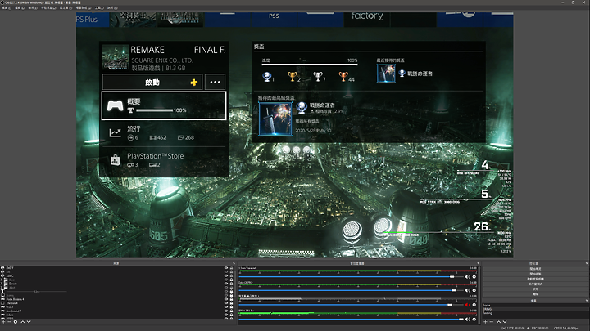
Task: Click platinum trophy icon in preview progress row
Action: (x=267, y=77)
